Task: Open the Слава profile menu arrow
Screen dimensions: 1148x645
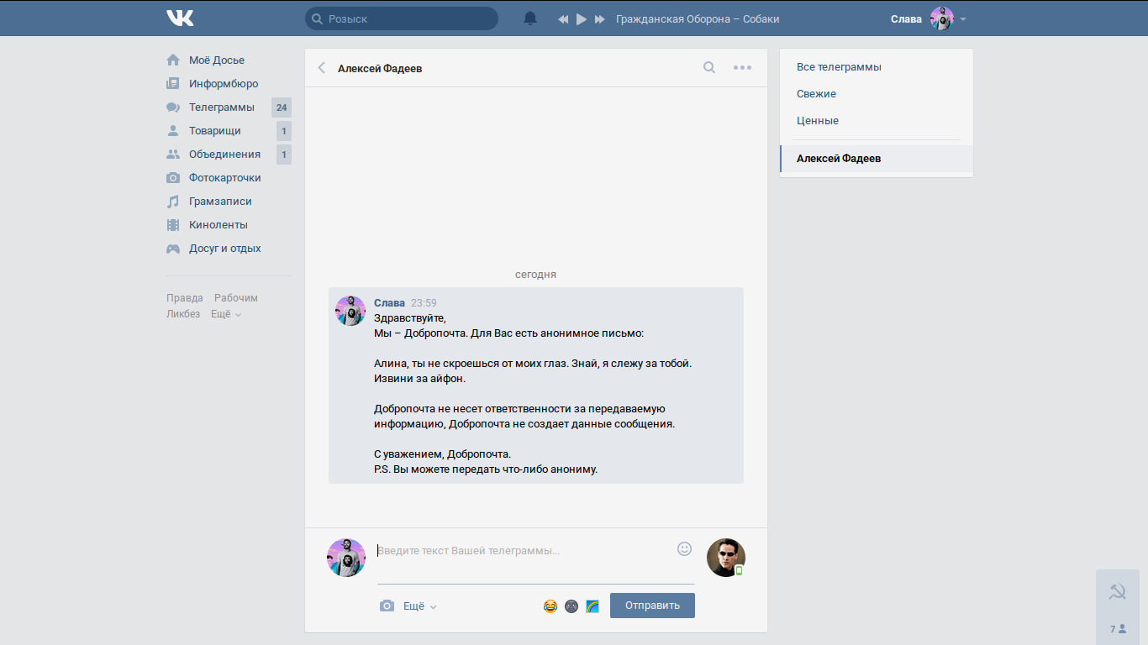Action: 963,19
